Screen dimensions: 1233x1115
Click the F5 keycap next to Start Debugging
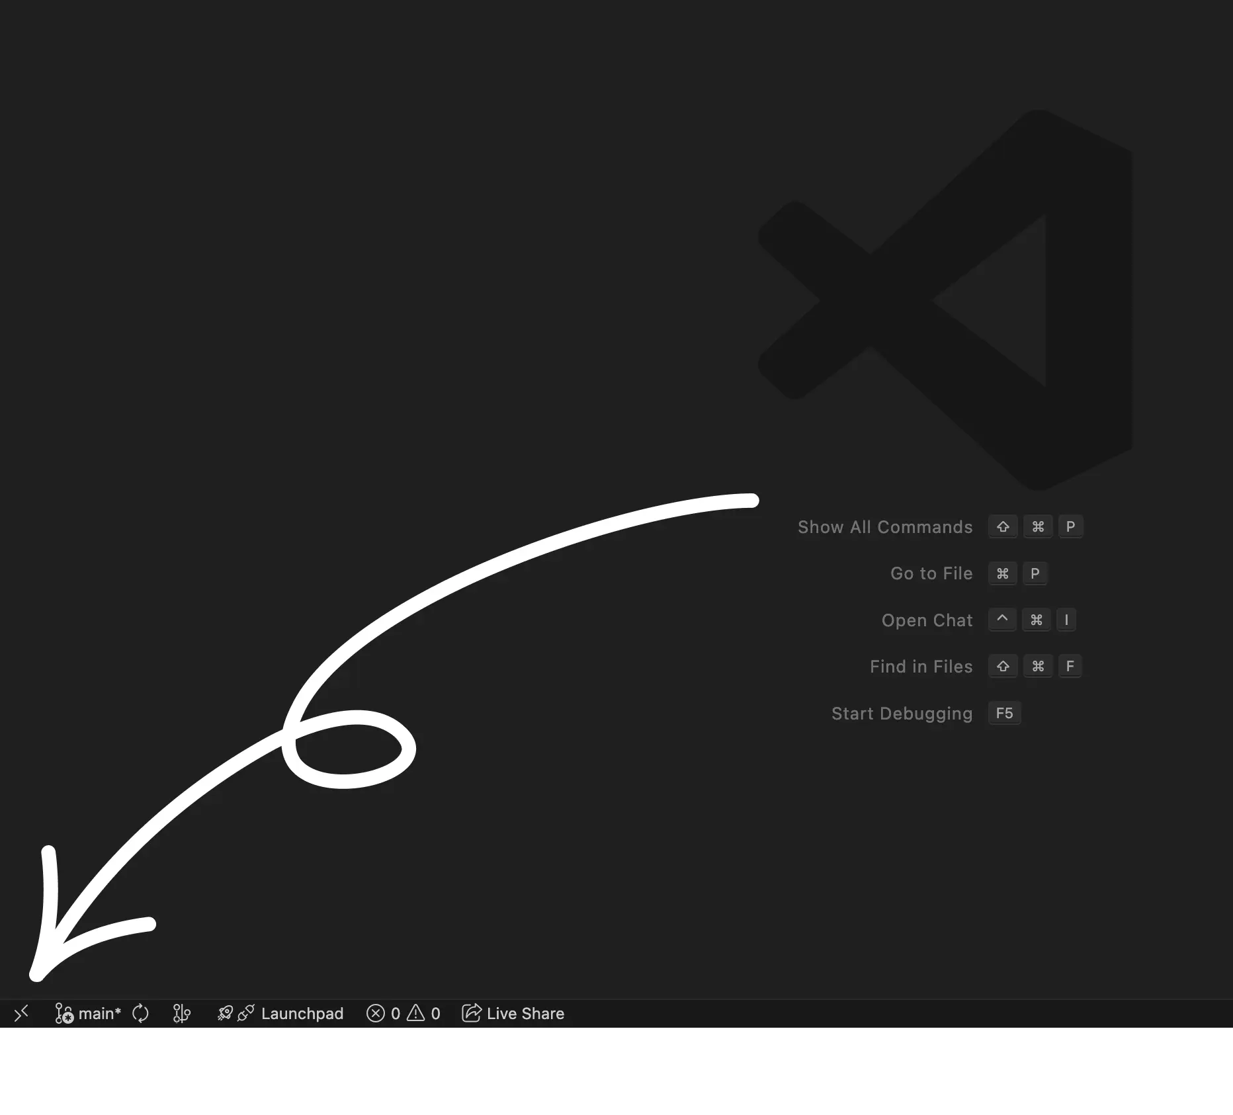[1004, 714]
